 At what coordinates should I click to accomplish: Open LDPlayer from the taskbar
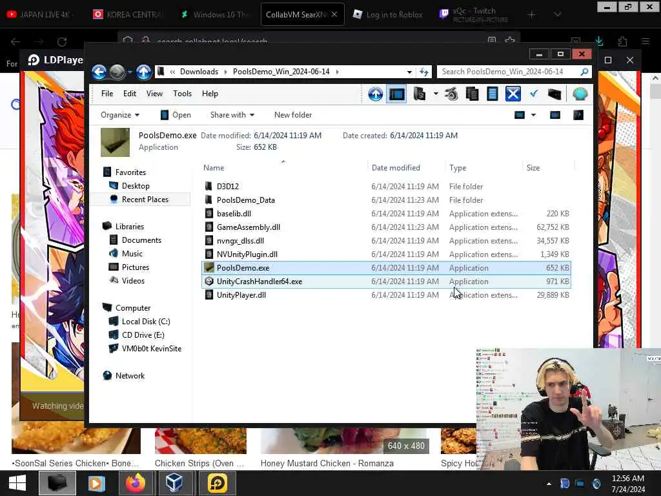(217, 483)
